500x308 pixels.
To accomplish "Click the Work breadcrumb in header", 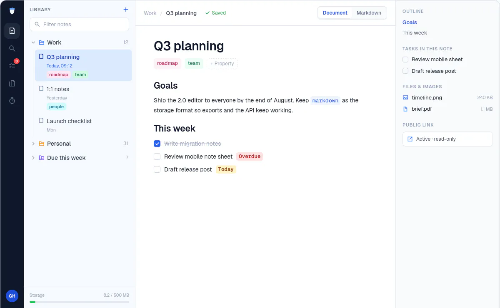I will pos(150,13).
